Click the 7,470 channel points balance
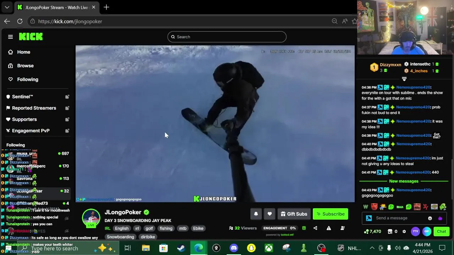The width and height of the screenshot is (454, 255). point(373,232)
